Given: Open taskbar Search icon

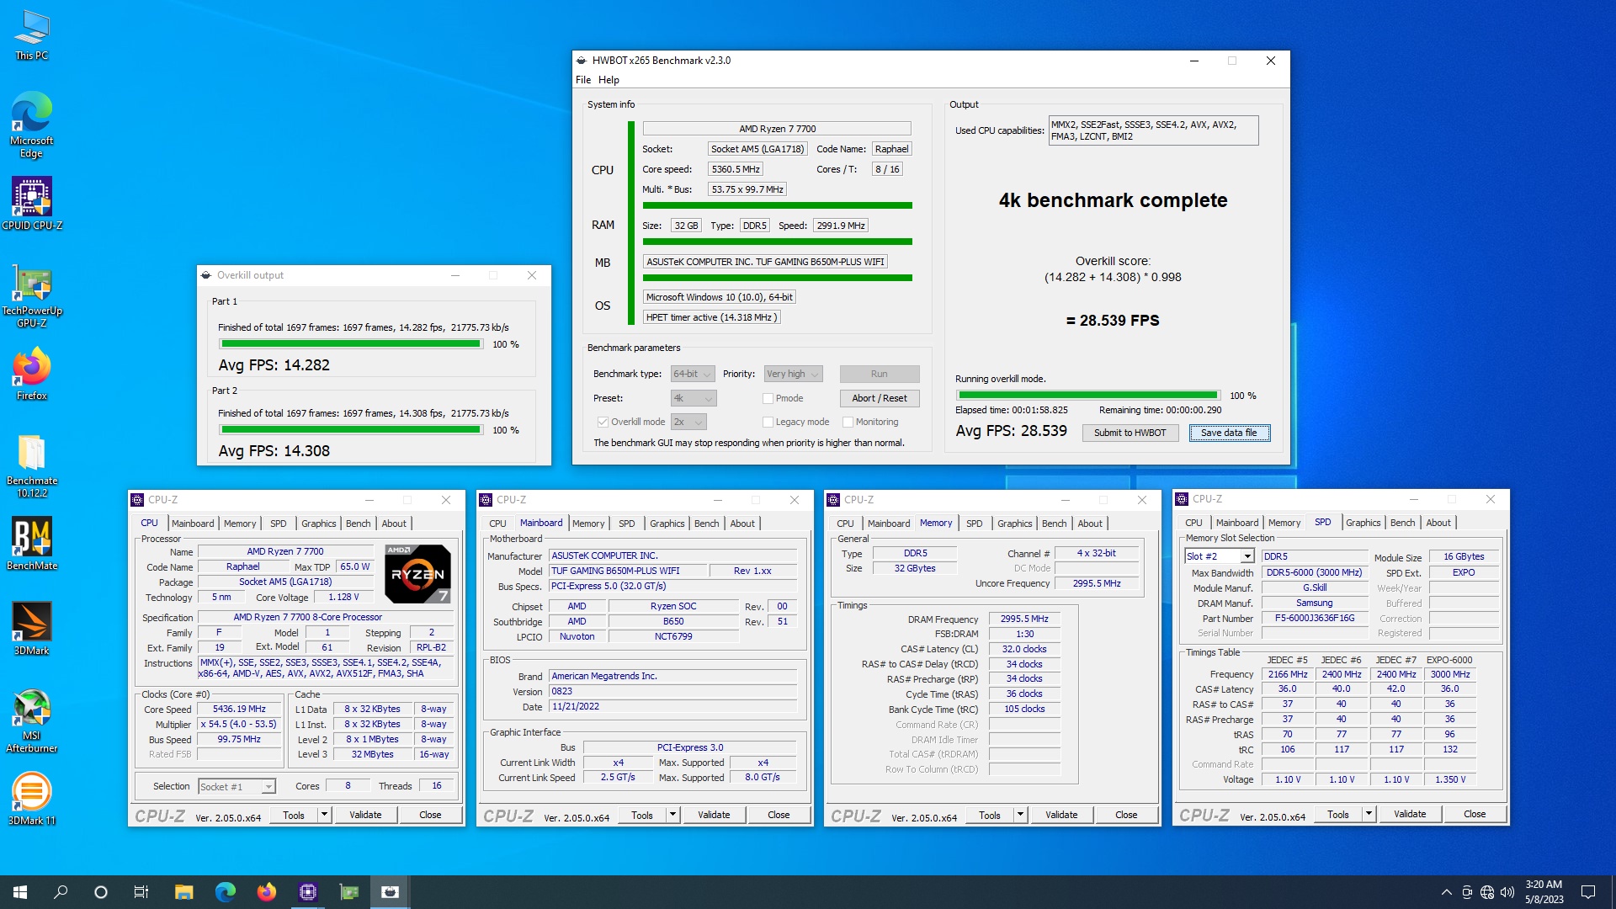Looking at the screenshot, I should click(x=61, y=892).
